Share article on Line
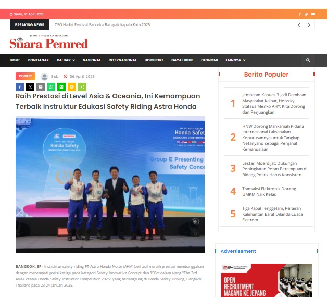 pos(61,87)
